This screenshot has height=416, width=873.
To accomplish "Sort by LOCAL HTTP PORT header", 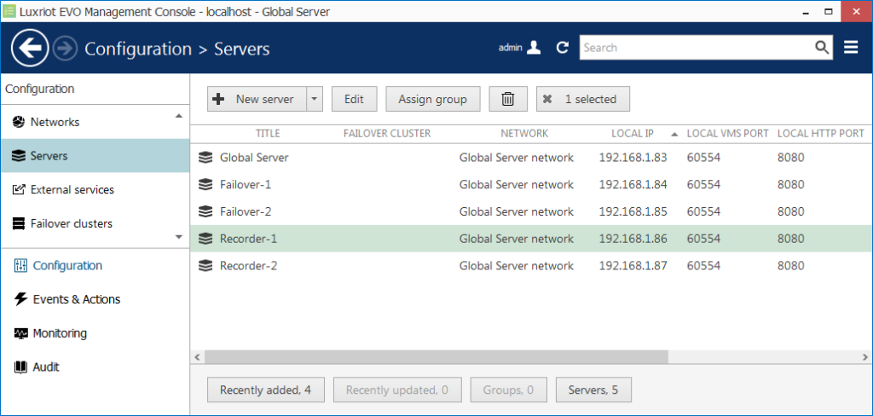I will 821,134.
